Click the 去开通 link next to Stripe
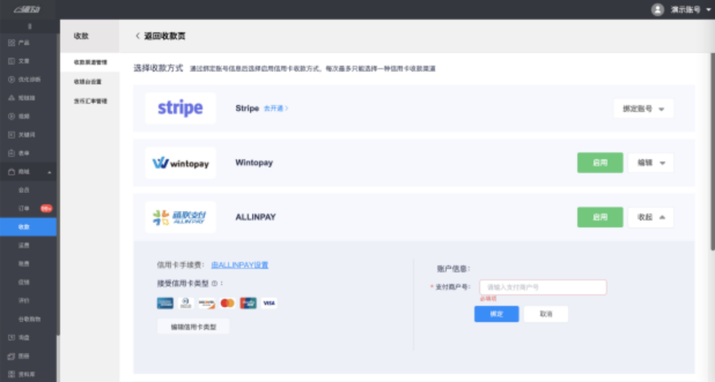 click(x=276, y=108)
